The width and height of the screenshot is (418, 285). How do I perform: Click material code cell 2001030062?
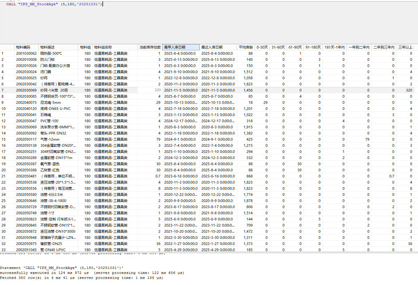tap(26, 53)
